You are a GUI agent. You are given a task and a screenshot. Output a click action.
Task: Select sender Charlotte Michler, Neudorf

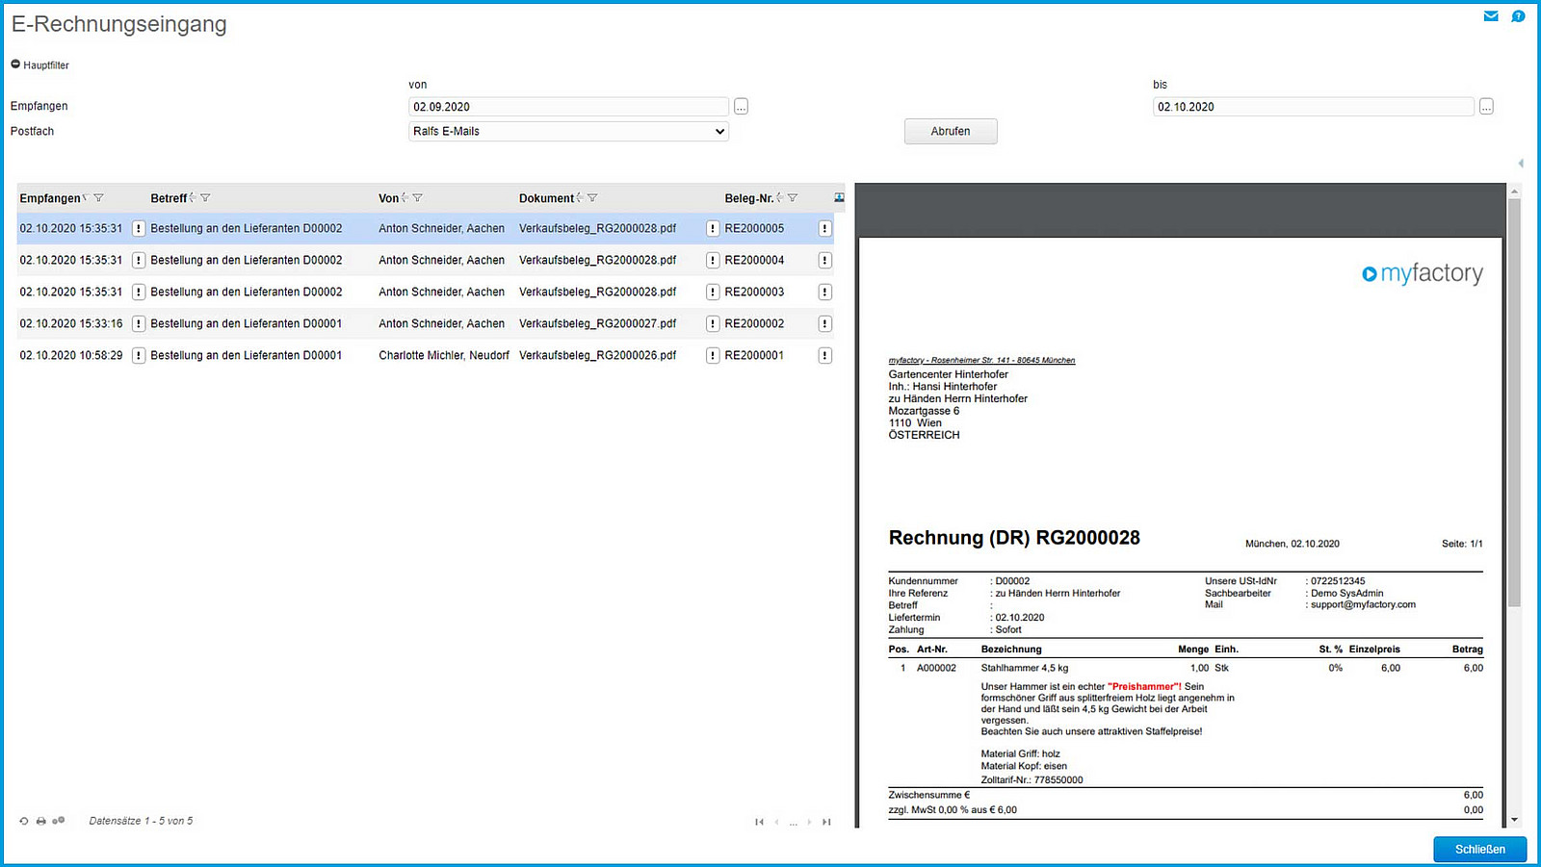(x=444, y=356)
